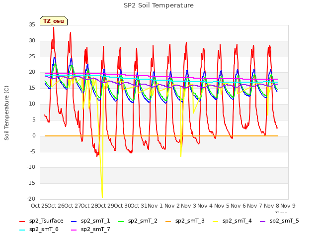Click the -20 y-axis tick label
The width and height of the screenshot is (318, 239).
click(31, 199)
